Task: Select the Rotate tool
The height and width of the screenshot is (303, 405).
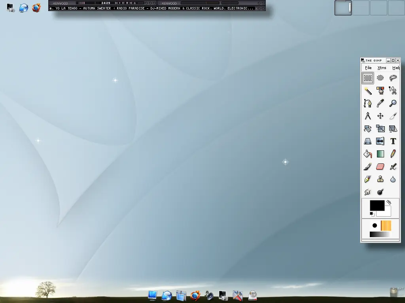Action: (x=367, y=129)
